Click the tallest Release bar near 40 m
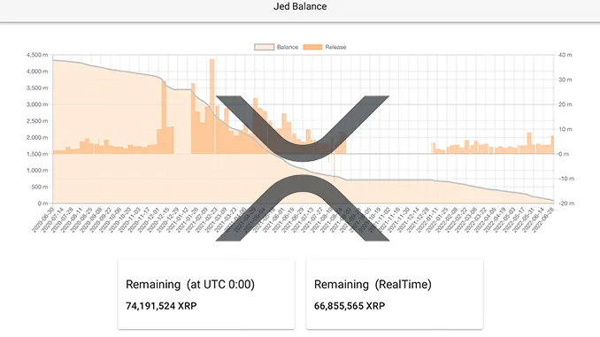This screenshot has width=600, height=337. (212, 106)
